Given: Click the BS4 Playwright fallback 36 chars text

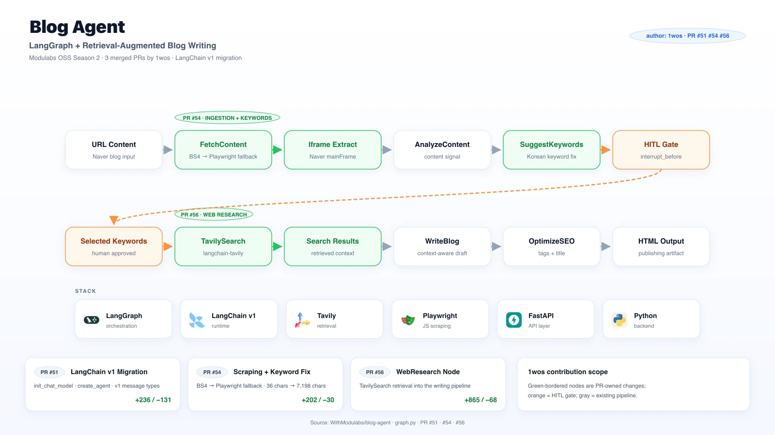Looking at the screenshot, I should [261, 386].
